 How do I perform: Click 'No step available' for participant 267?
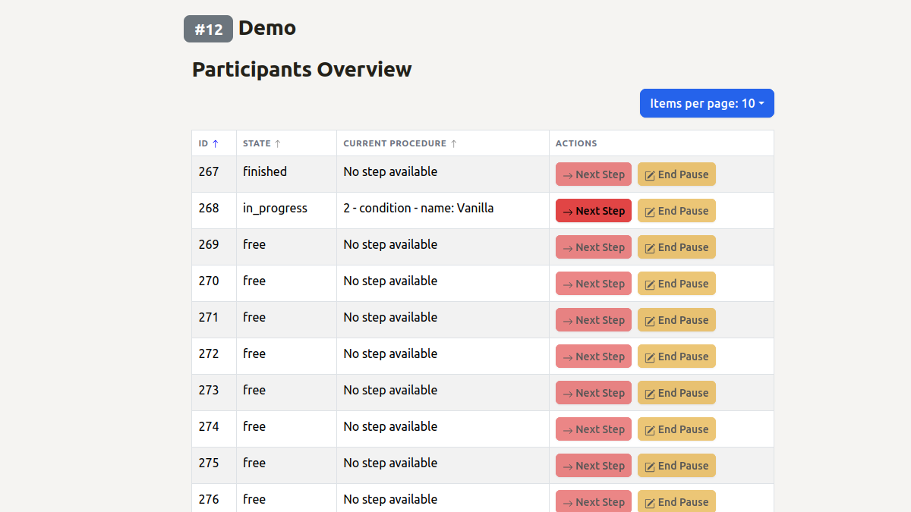390,171
